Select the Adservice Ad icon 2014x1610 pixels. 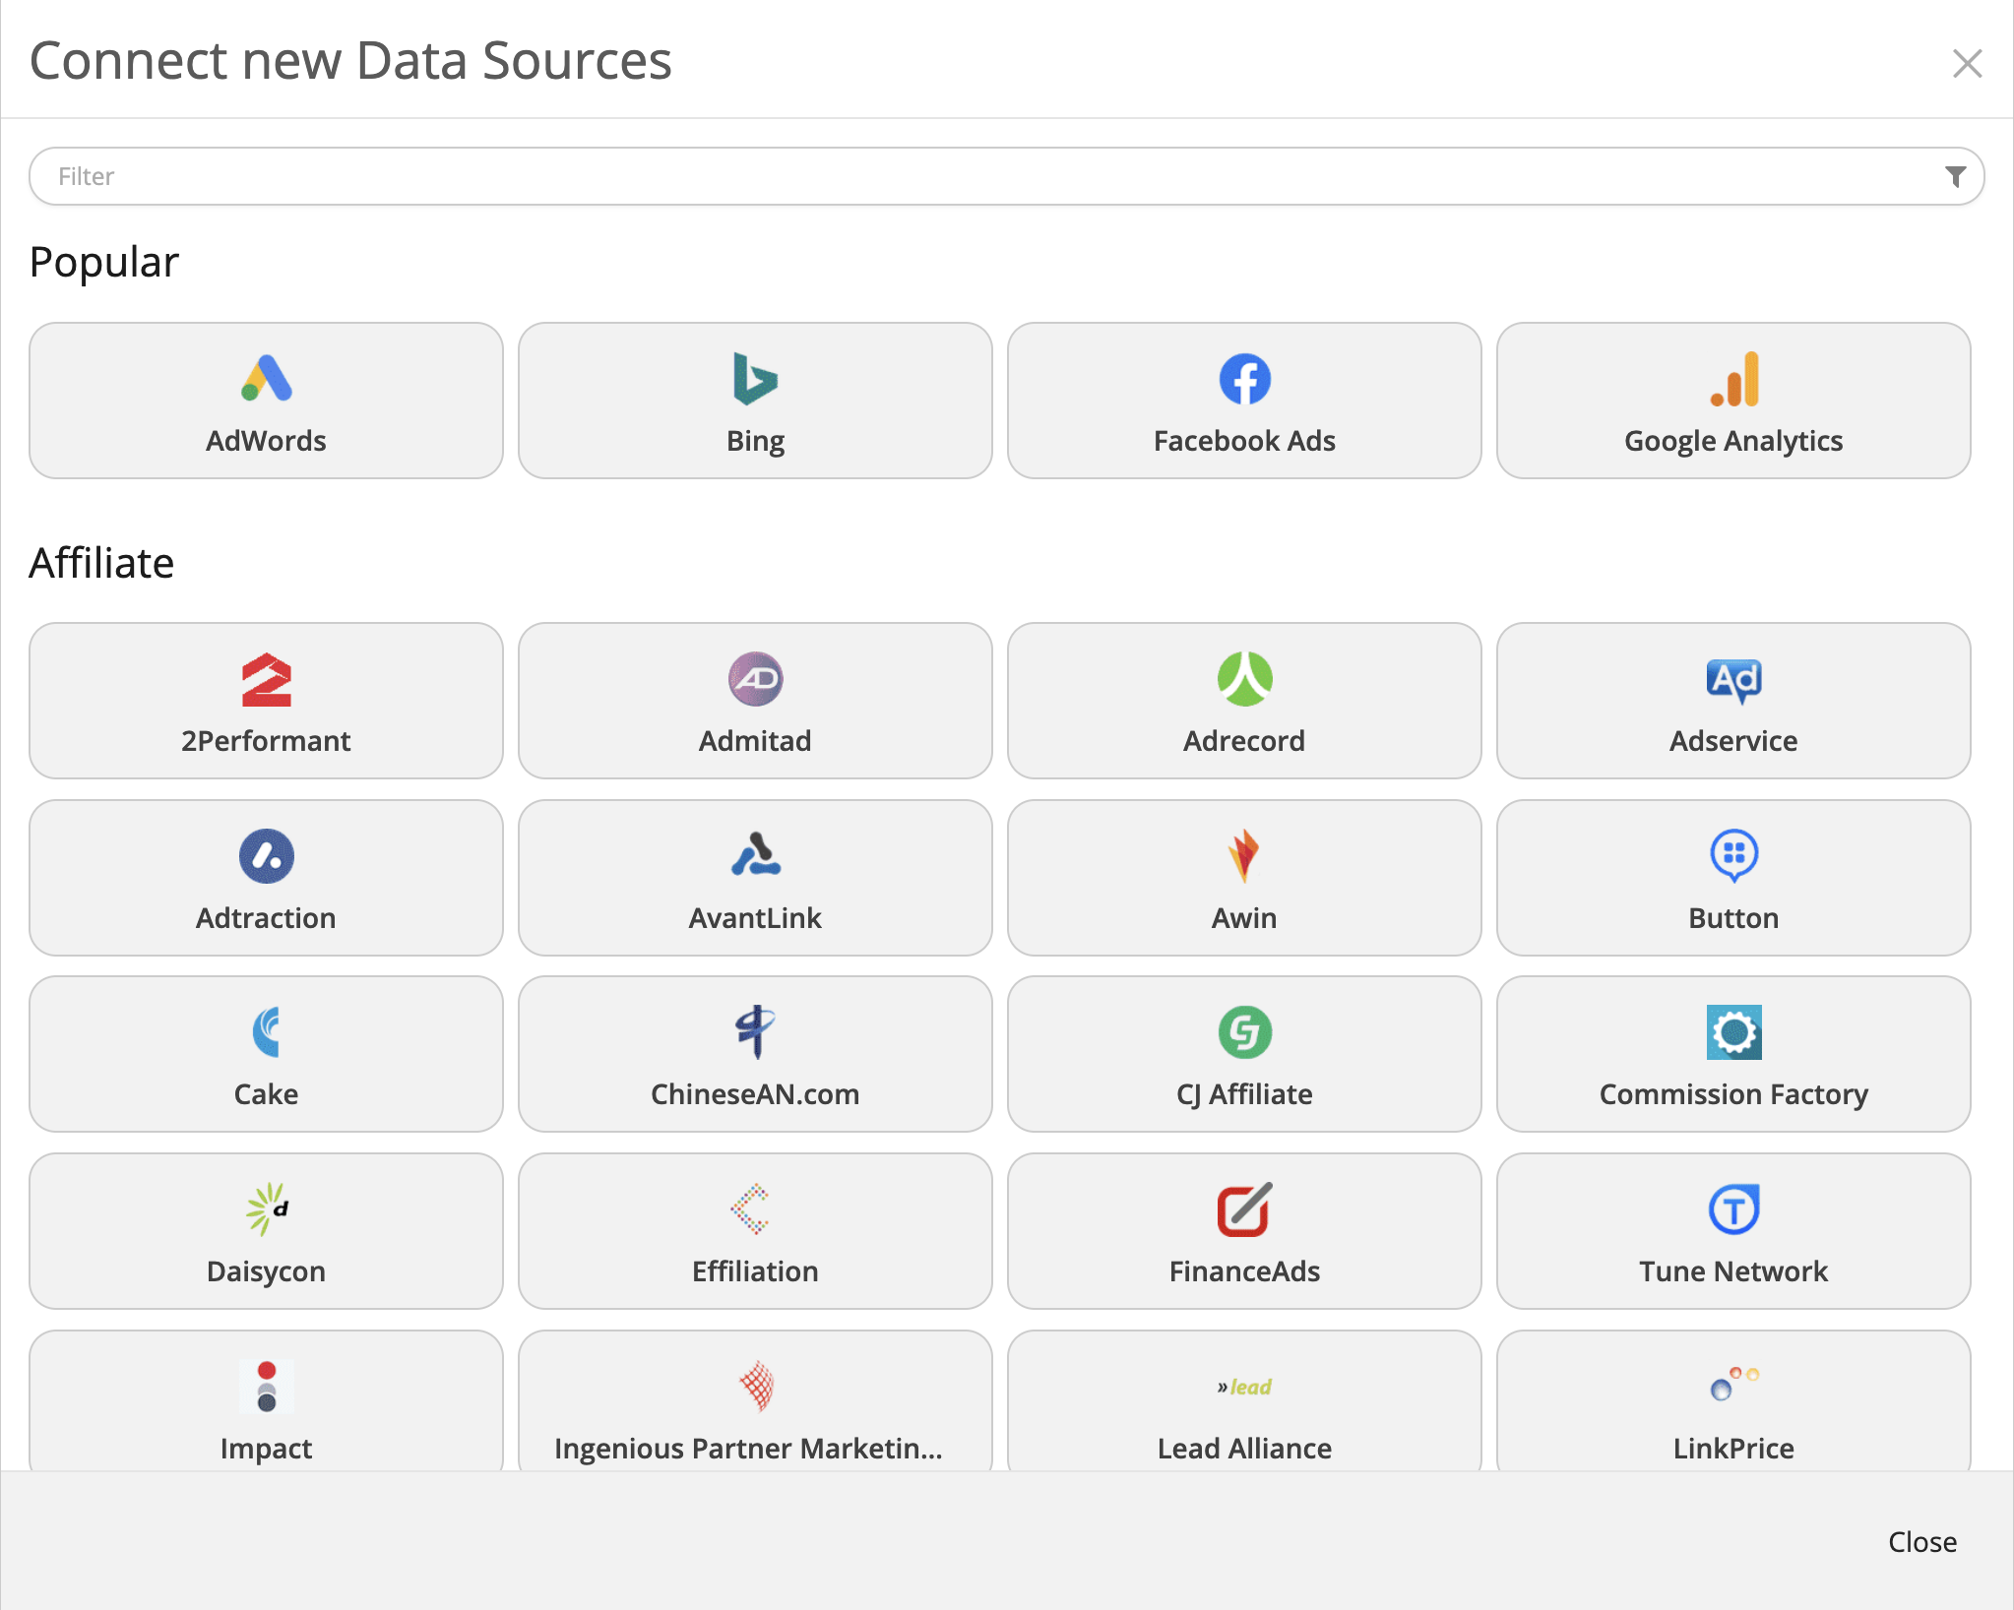(1733, 679)
